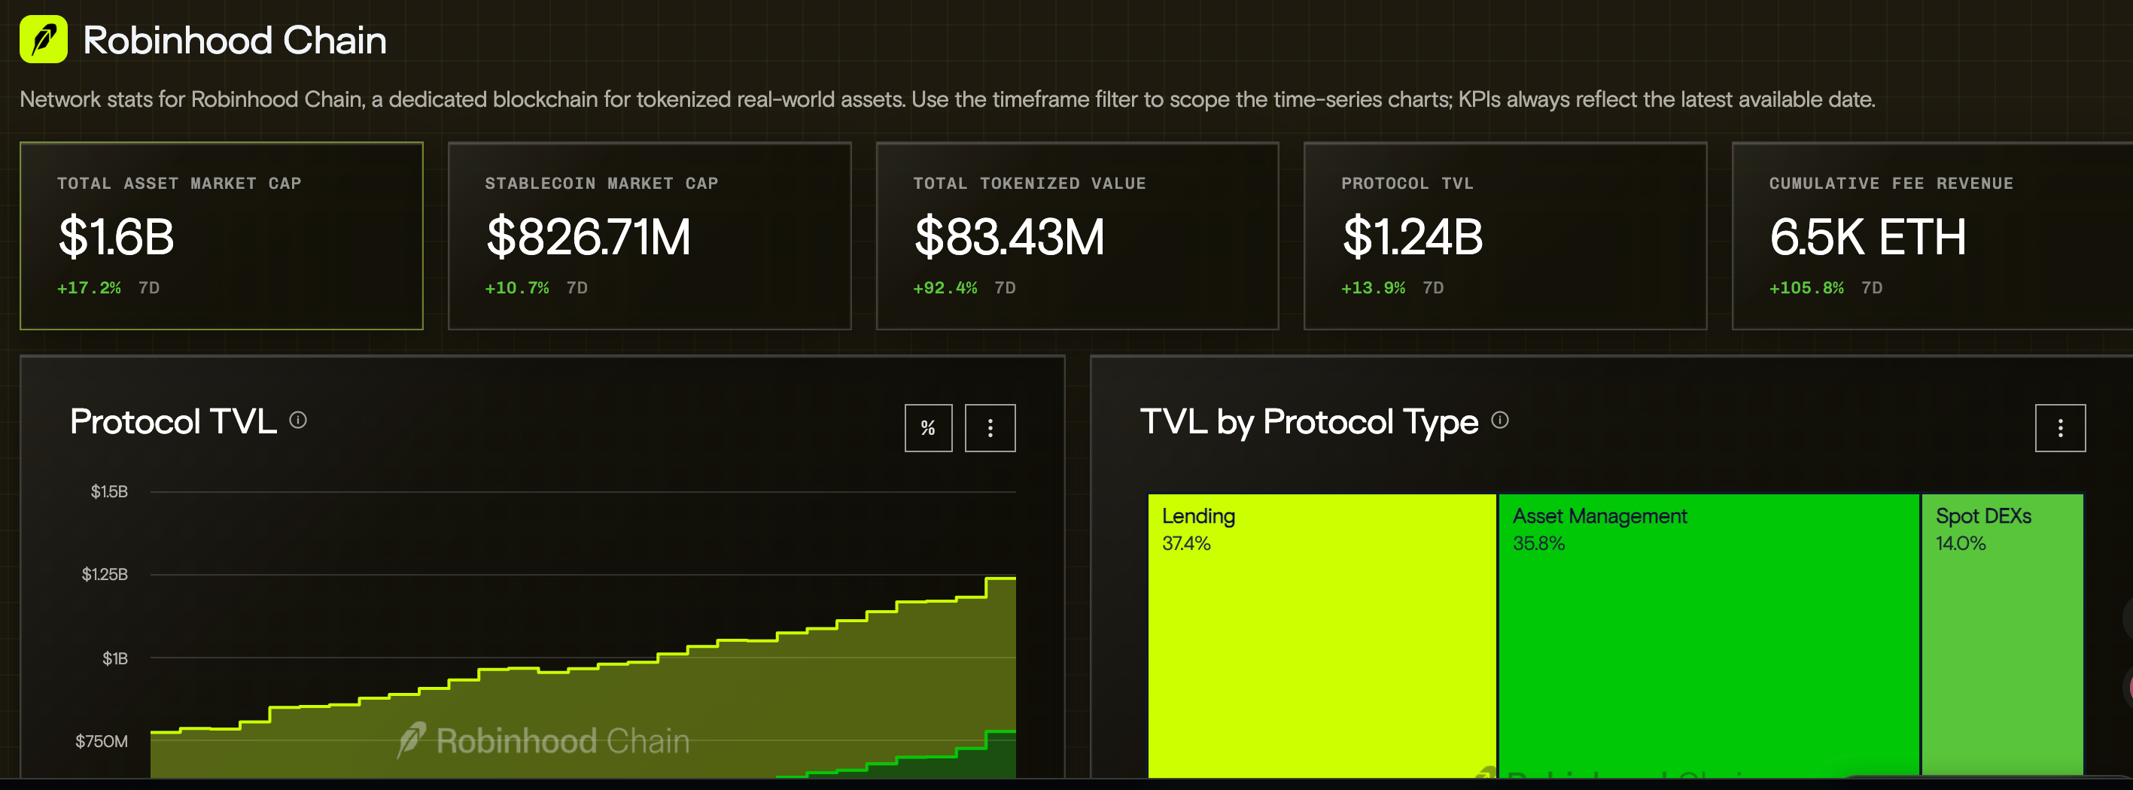Click the $826.71M stablecoin value
Viewport: 2133px width, 790px height.
coord(588,237)
